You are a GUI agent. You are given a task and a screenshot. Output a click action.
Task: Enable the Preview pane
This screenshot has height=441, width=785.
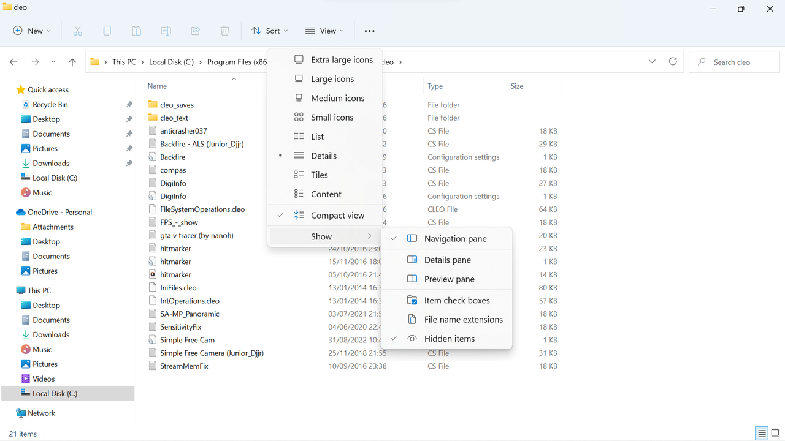coord(446,279)
